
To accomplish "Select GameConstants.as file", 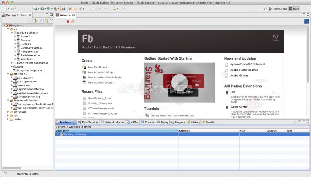I will pyautogui.click(x=32, y=48).
